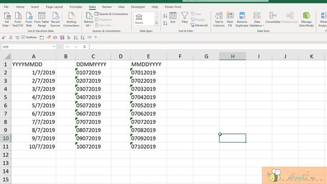Image resolution: width=327 pixels, height=184 pixels.
Task: Expand the Data Types gallery
Action: 157,23
